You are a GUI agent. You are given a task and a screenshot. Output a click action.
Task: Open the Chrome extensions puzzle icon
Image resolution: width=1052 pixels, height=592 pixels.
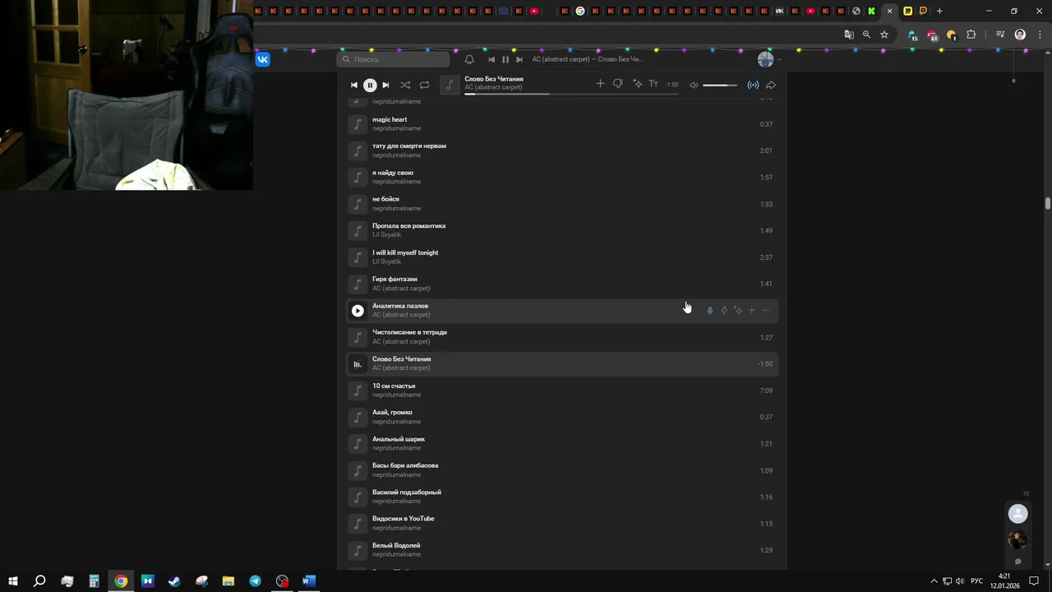coord(971,35)
